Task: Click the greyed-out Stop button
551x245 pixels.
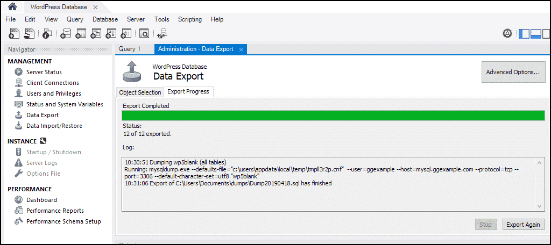Action: point(486,225)
